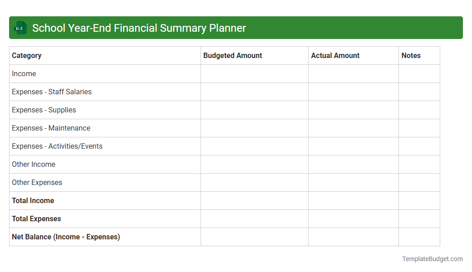Screen dimensions: 472x272
Task: Click the Actual Amount column header
Action: tap(335, 55)
